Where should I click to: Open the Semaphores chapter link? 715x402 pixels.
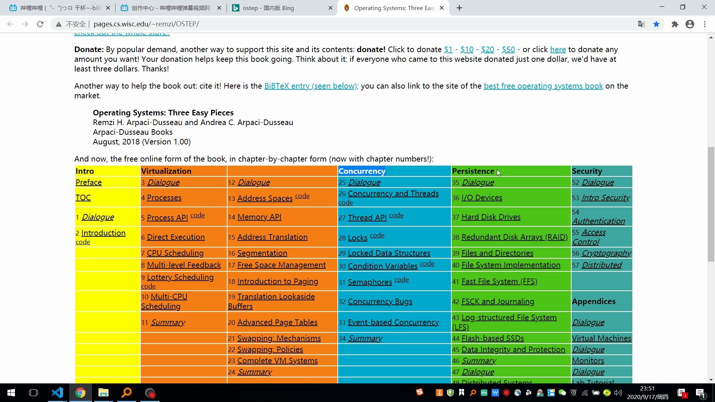(x=369, y=282)
